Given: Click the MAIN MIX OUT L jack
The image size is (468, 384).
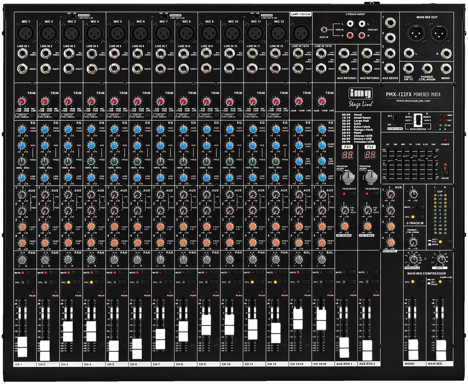Looking at the screenshot, I should [409, 54].
